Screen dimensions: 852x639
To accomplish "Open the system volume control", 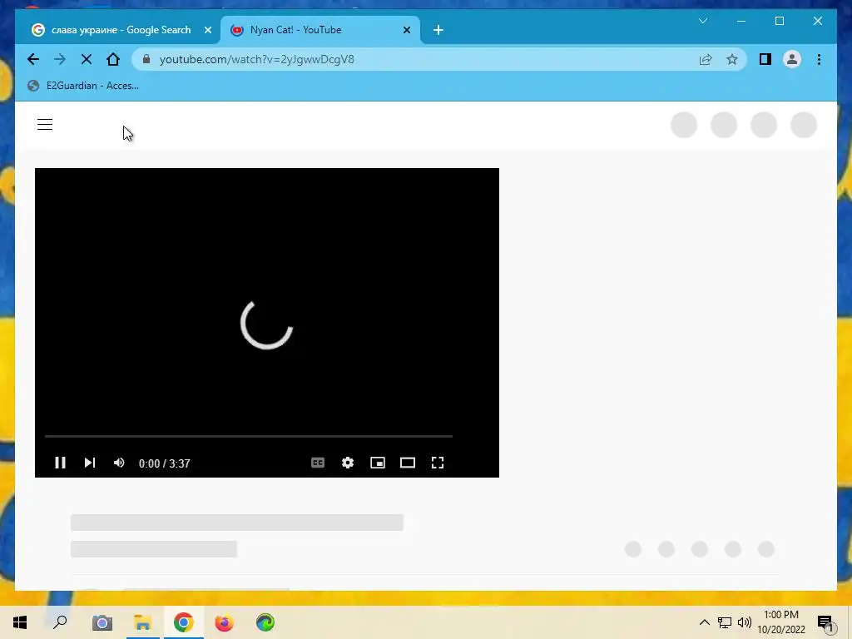I will click(x=745, y=622).
